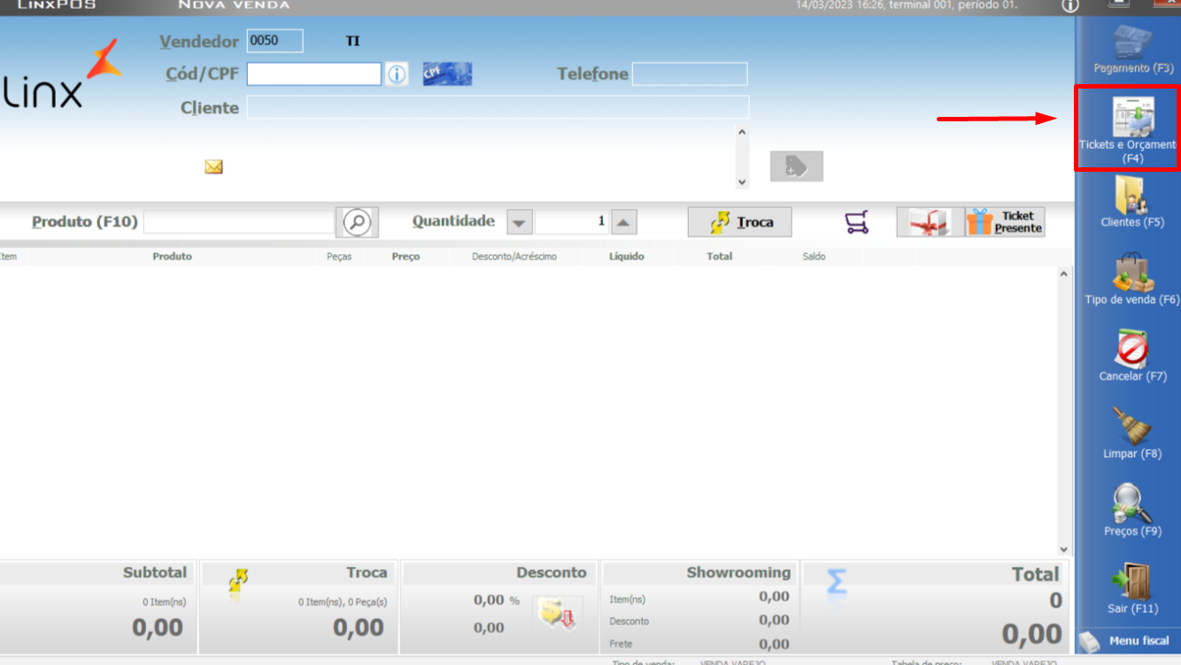The image size is (1181, 665).
Task: Decrease Quantidade with down arrow
Action: tap(520, 222)
